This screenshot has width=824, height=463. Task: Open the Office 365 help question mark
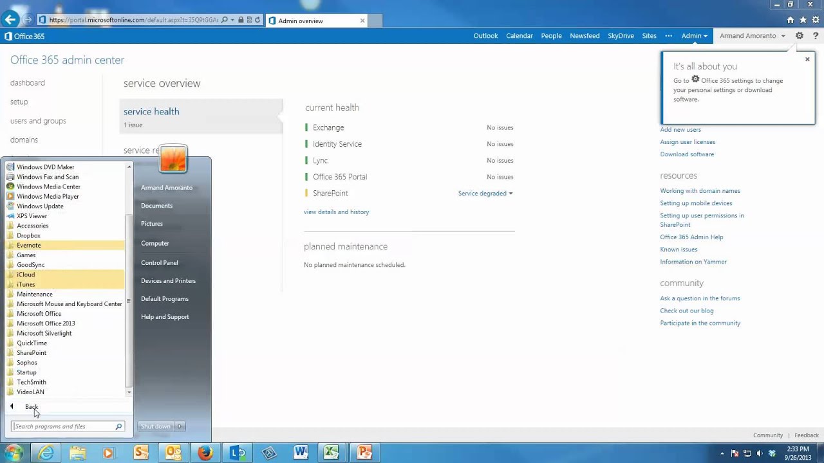[816, 36]
